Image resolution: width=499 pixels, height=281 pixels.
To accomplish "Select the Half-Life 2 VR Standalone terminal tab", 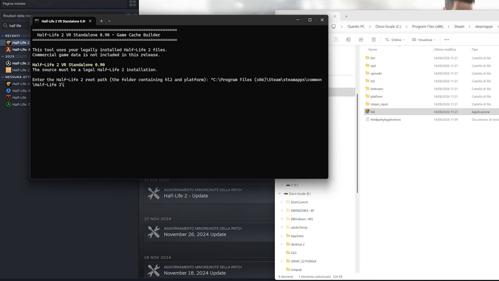I will coord(63,21).
